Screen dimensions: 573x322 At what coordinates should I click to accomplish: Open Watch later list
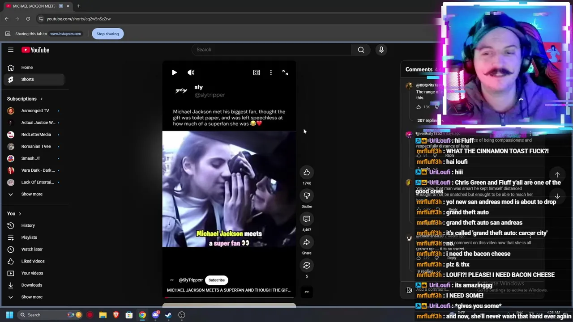(x=34, y=249)
